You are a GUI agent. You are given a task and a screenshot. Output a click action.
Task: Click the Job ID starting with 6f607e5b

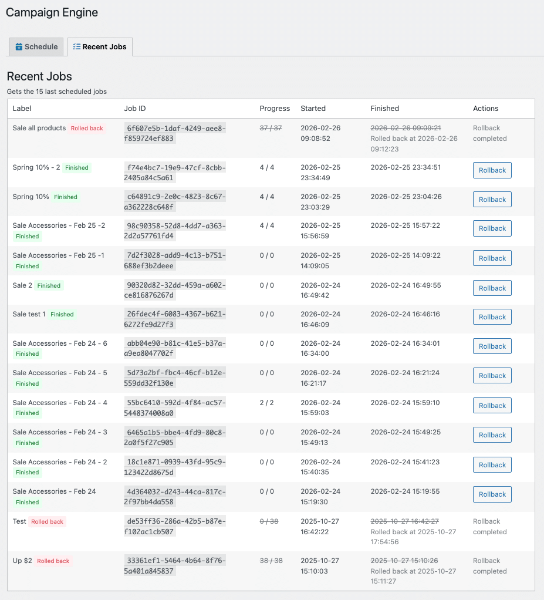(x=175, y=133)
